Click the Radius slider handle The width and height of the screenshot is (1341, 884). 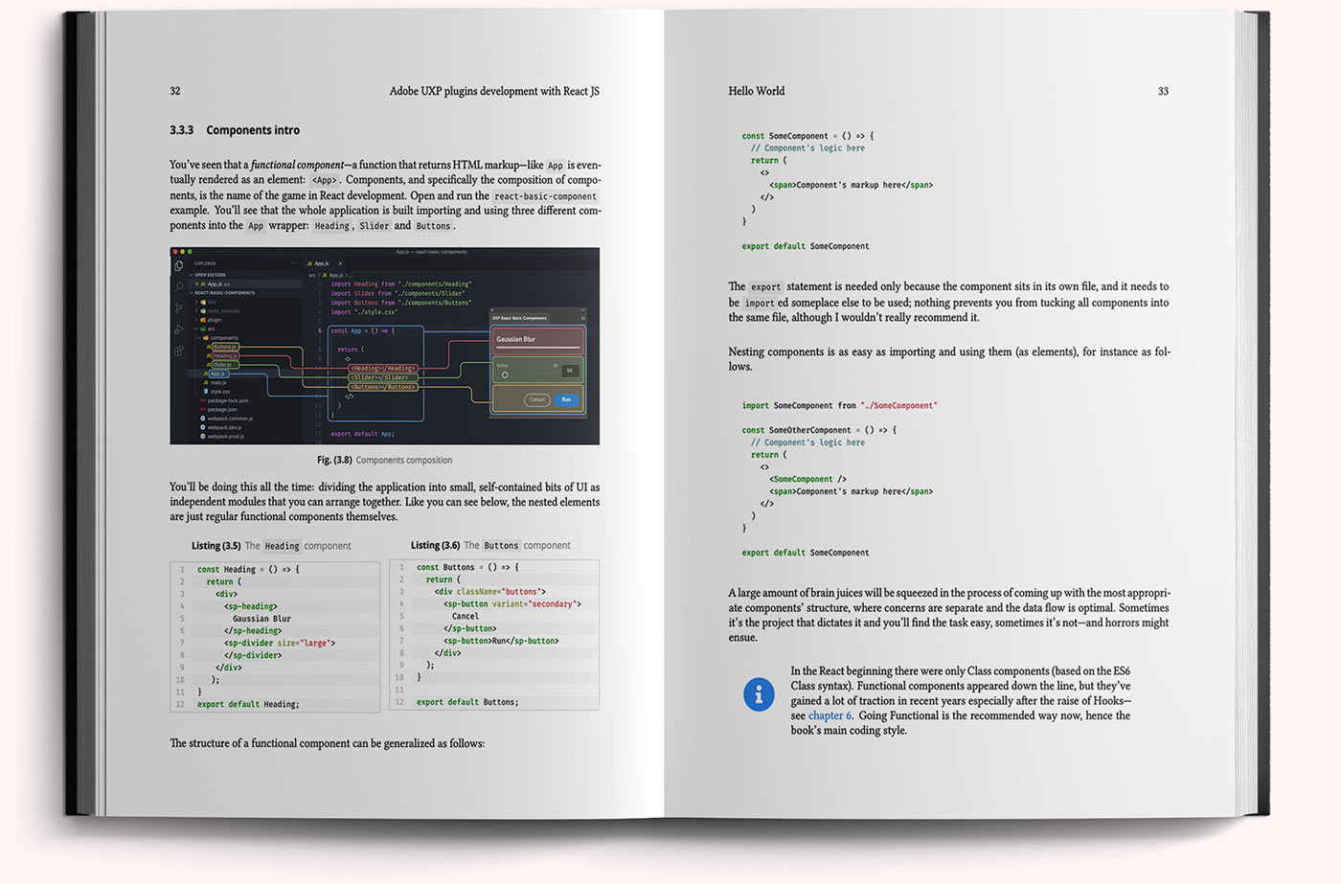coord(505,374)
